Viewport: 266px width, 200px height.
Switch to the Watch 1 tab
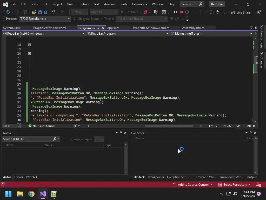31,177
